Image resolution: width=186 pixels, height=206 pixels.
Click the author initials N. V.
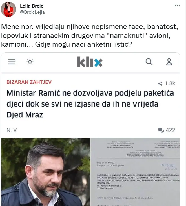coord(12,130)
